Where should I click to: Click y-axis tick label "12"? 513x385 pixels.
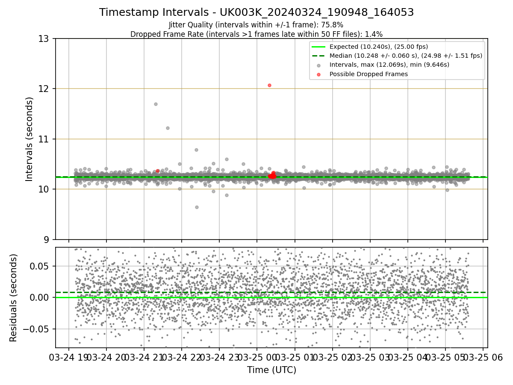tap(44, 89)
